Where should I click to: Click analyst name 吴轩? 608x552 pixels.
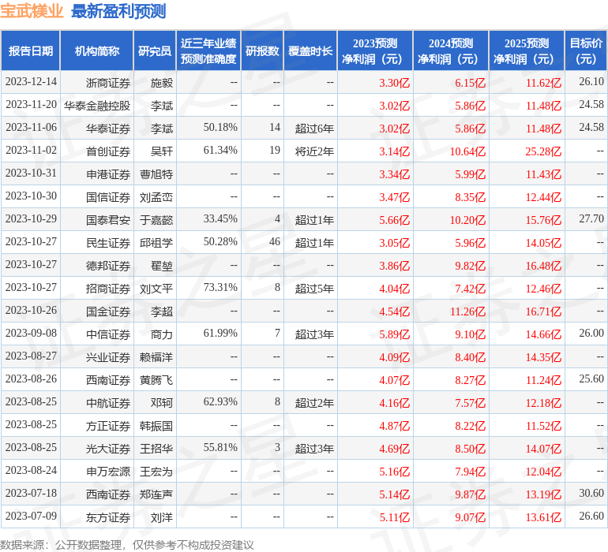[x=162, y=151]
